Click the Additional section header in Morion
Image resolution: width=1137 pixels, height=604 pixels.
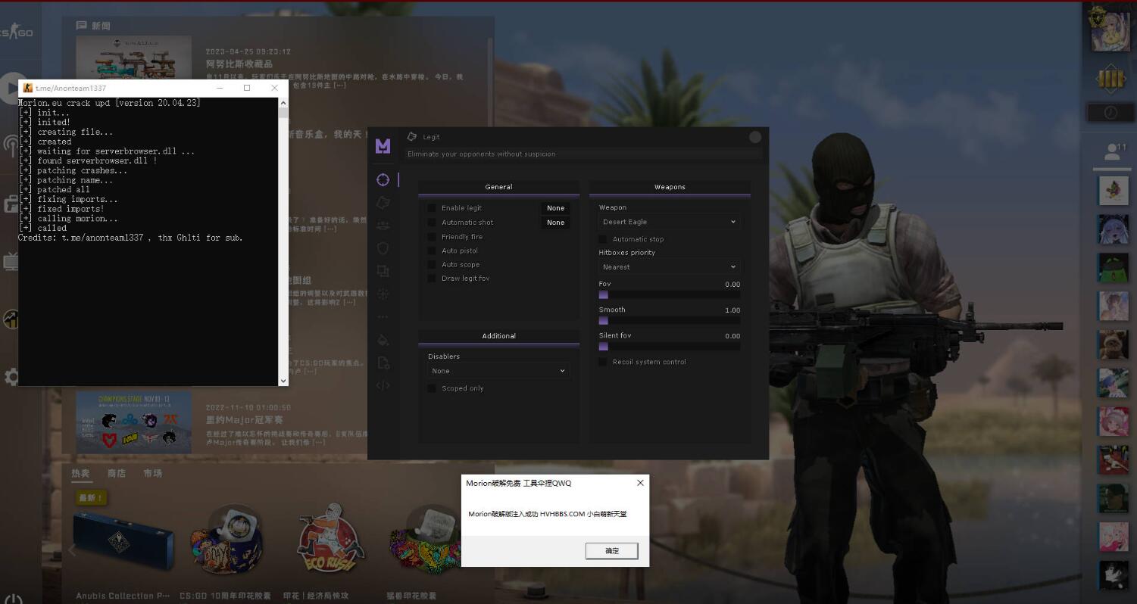tap(498, 336)
